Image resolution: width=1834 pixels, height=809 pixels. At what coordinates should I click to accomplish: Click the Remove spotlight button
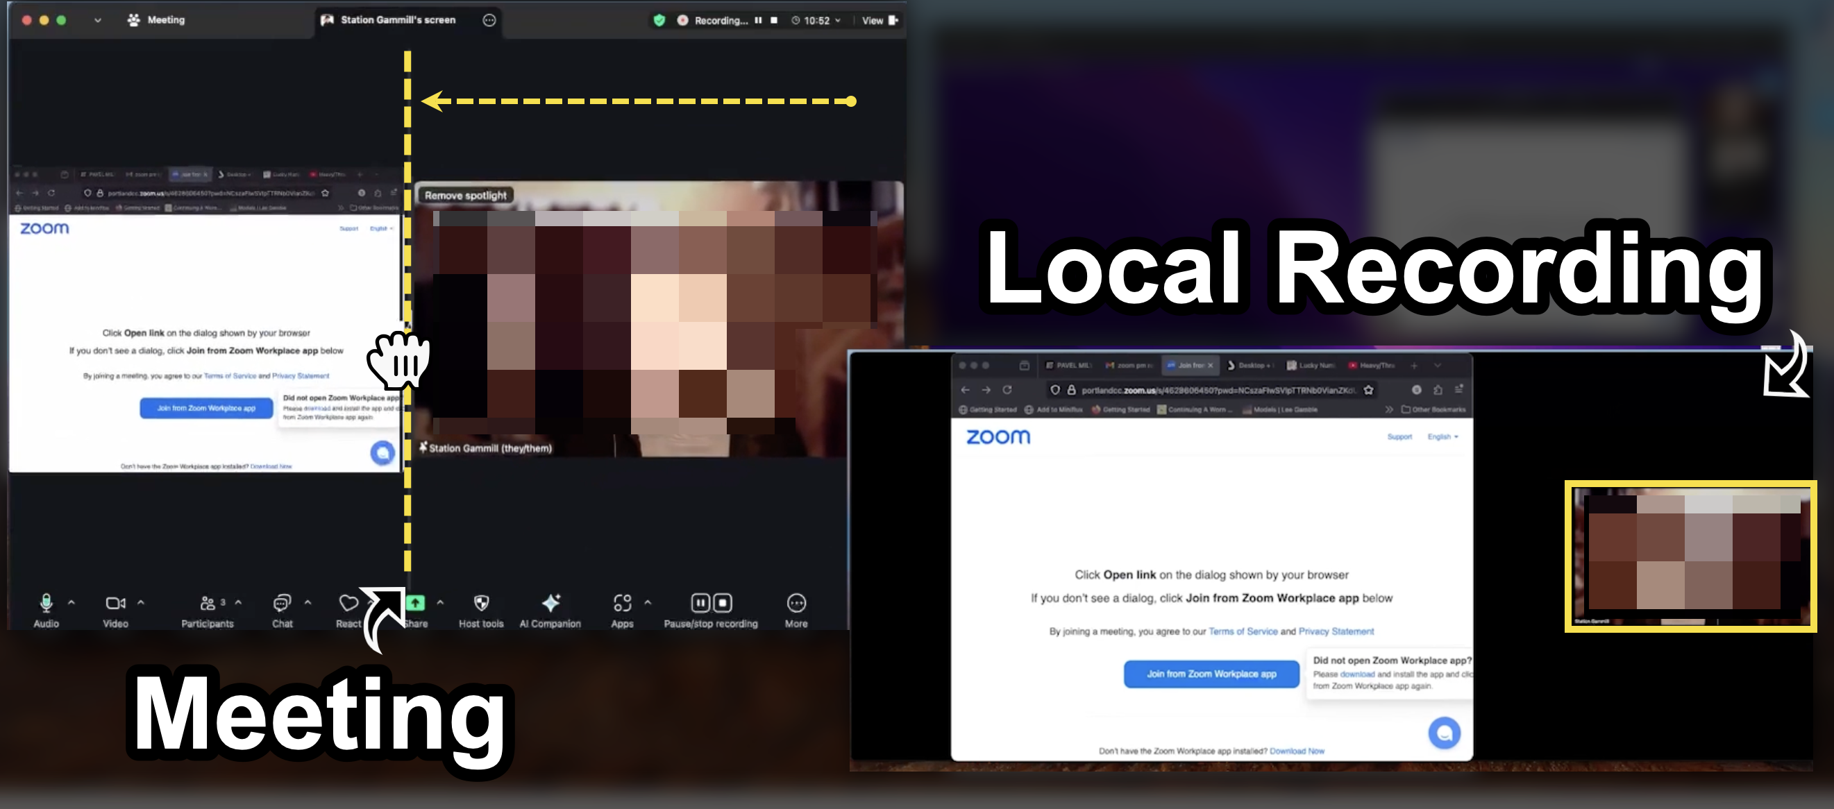pos(466,195)
